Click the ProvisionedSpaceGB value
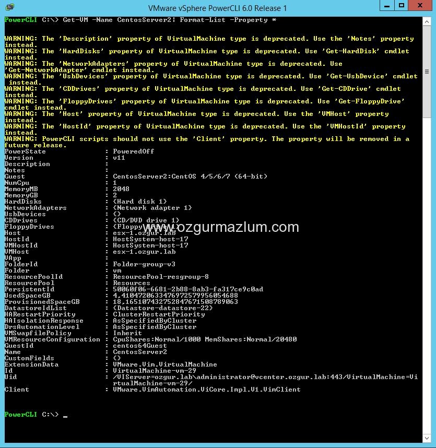Screen dimensions: 436x448 [175, 302]
